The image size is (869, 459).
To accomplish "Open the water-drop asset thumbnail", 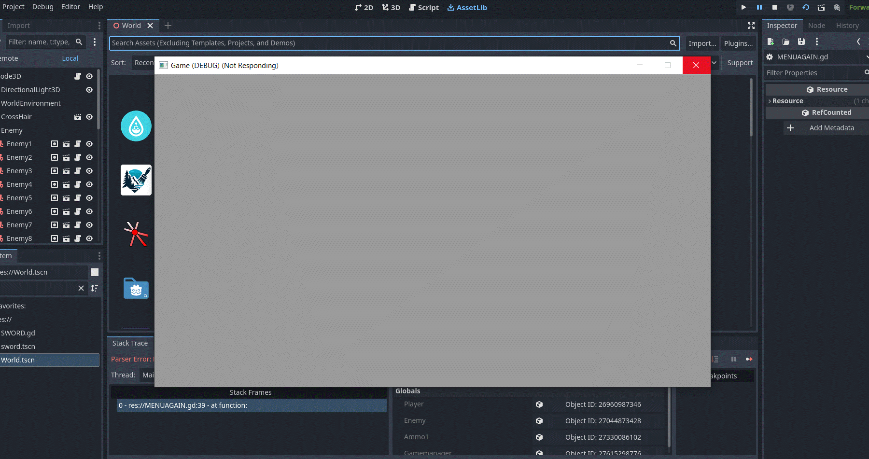I will click(136, 126).
